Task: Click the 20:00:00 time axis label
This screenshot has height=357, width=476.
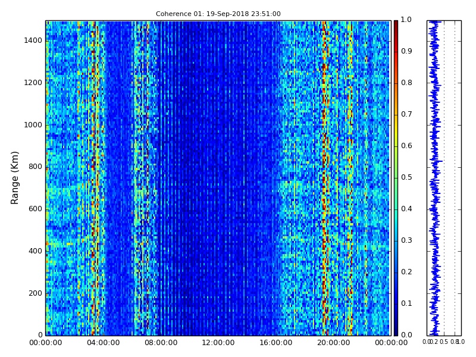Action: point(333,343)
